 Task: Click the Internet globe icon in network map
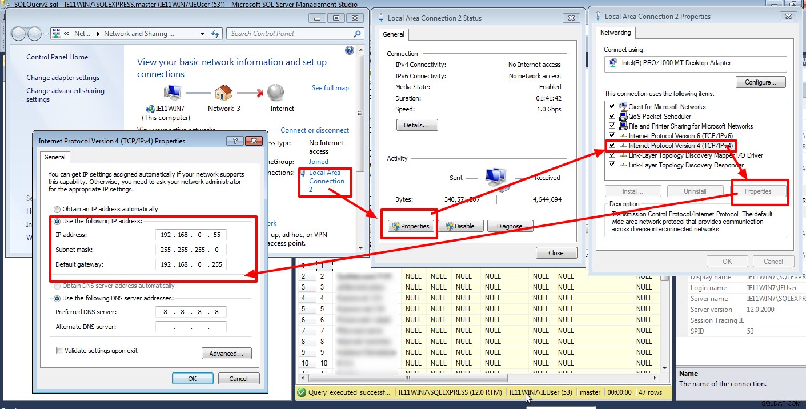pyautogui.click(x=275, y=92)
